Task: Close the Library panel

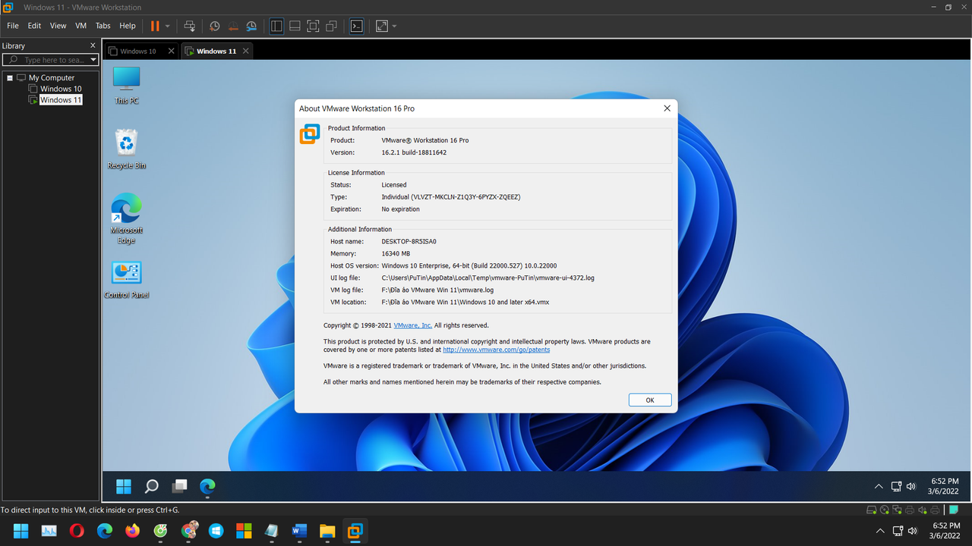Action: click(93, 45)
